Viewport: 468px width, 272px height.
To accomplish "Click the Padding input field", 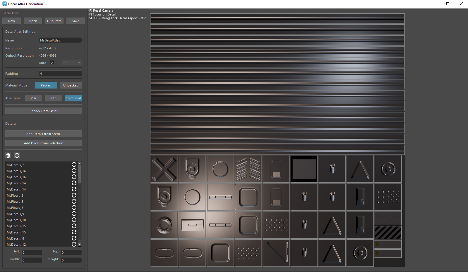I will tap(60, 74).
